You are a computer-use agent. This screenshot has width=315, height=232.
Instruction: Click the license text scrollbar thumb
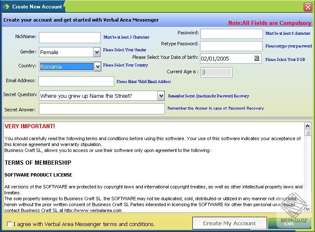(x=307, y=133)
